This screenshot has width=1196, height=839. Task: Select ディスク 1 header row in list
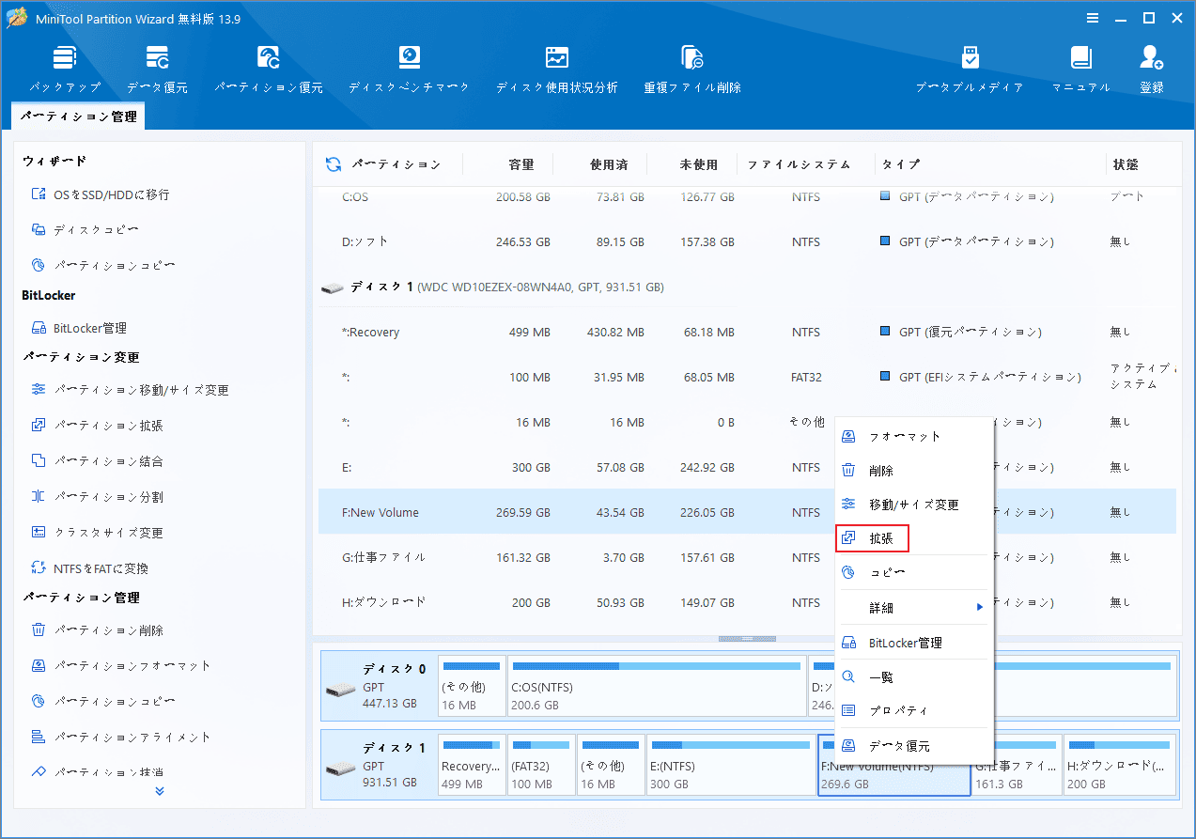tap(747, 287)
